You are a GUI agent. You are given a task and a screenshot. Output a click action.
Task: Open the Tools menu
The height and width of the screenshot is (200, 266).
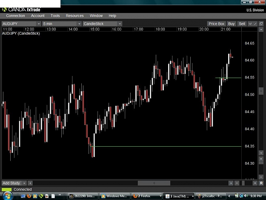tap(55, 16)
